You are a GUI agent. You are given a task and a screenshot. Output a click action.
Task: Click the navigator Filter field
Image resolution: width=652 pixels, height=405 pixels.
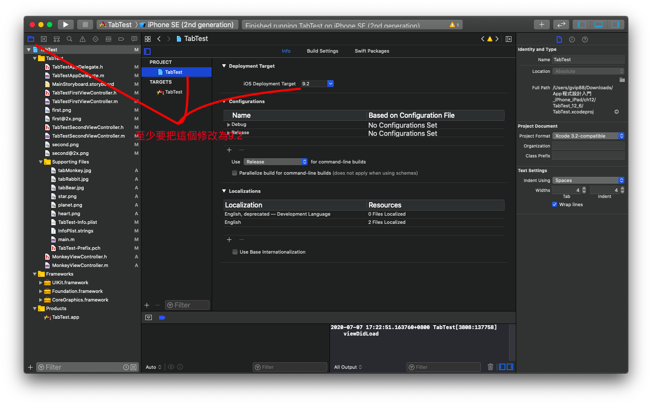point(88,367)
